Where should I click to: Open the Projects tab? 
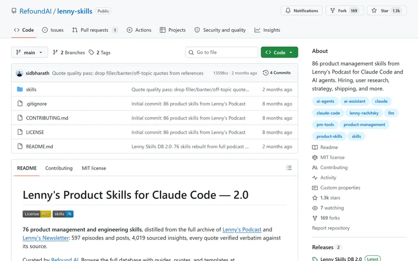click(173, 30)
